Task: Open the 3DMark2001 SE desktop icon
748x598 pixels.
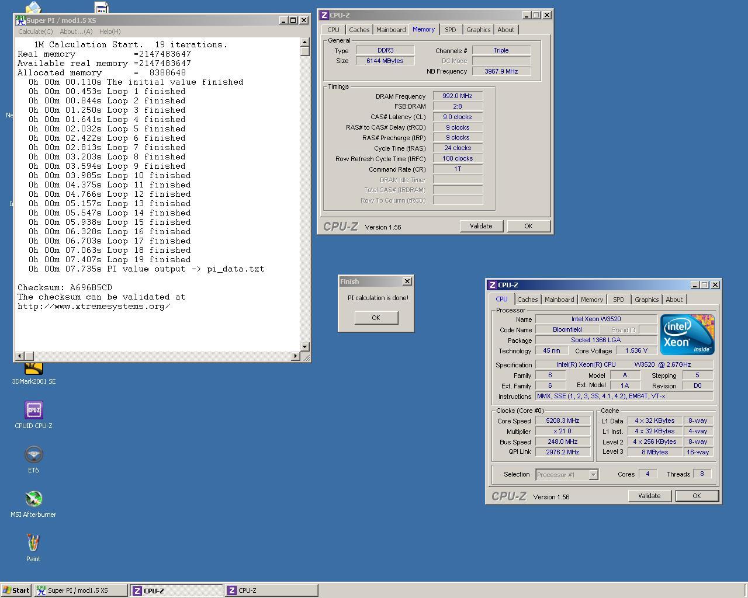Action: coord(33,373)
